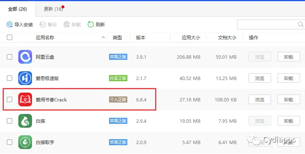Click version 6.8.4 cell
This screenshot has height=154, width=305.
pos(141,100)
